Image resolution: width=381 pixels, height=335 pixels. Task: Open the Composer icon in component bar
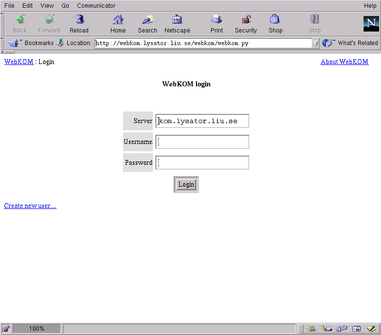(370, 329)
